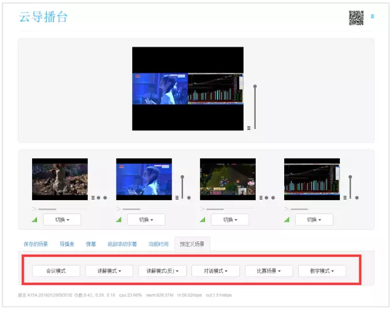The image size is (392, 311).
Task: Click first volume dot beside game thumbnail
Action: pyautogui.click(x=267, y=198)
